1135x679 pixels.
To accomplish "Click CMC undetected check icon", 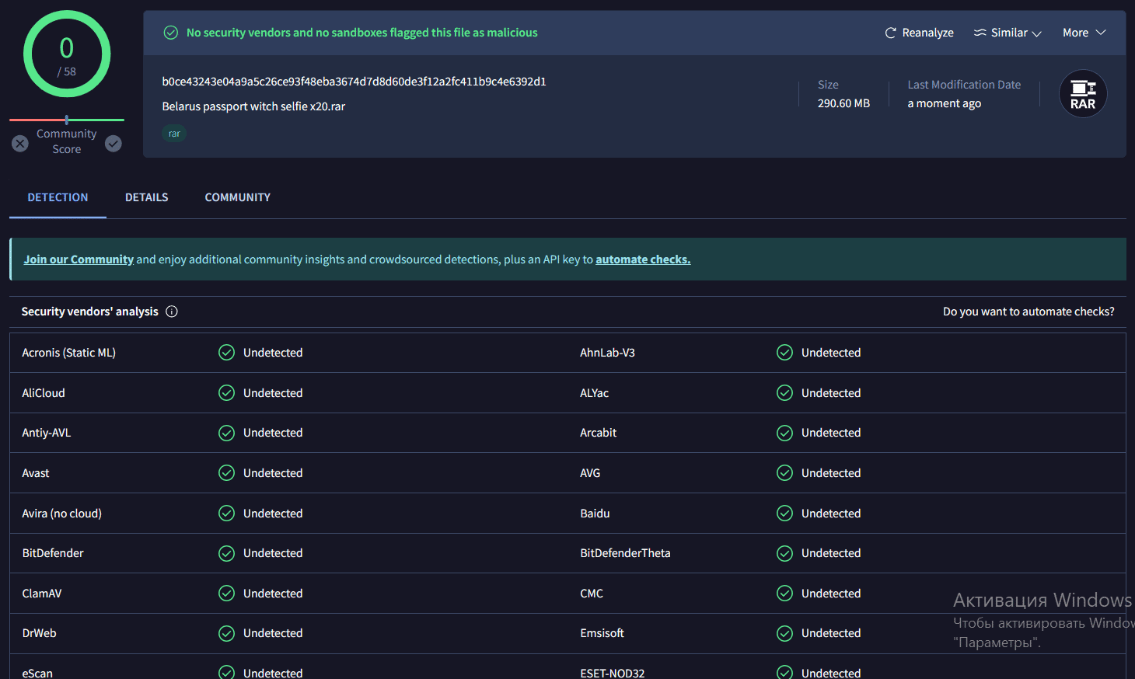I will [x=785, y=594].
